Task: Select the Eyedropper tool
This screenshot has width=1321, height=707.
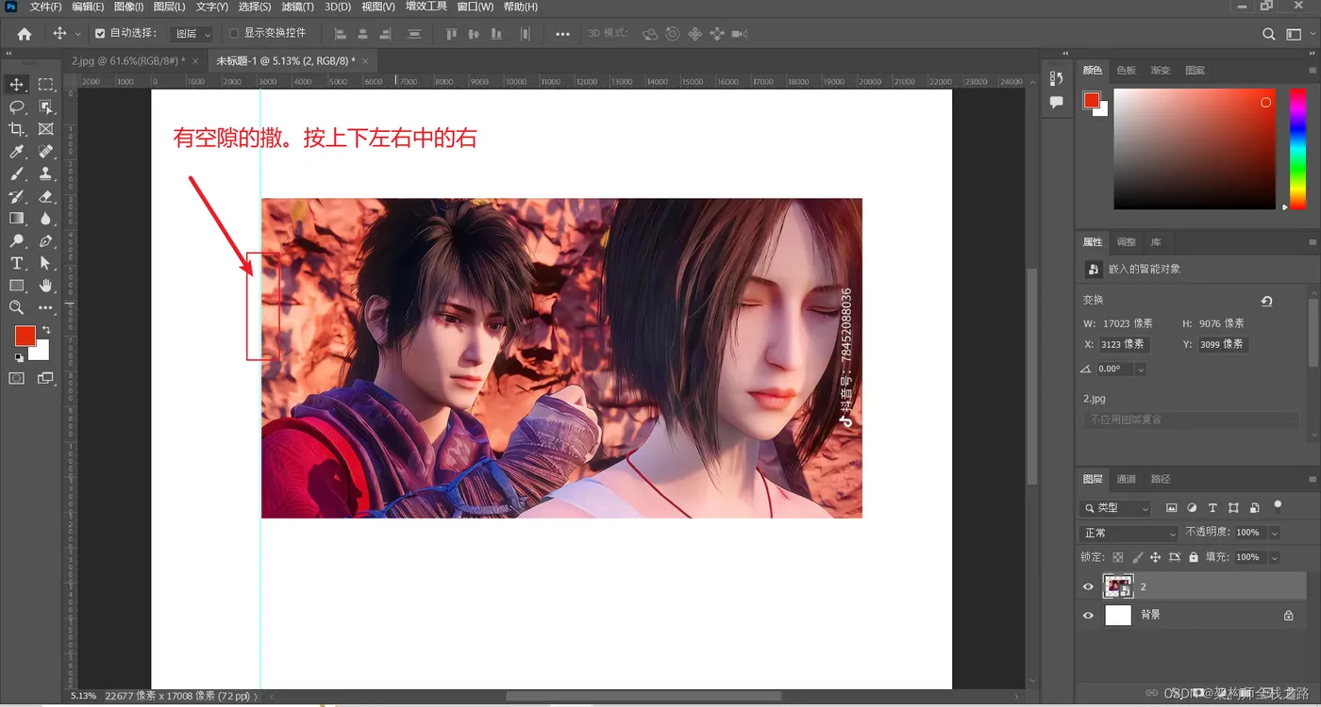Action: pos(17,152)
